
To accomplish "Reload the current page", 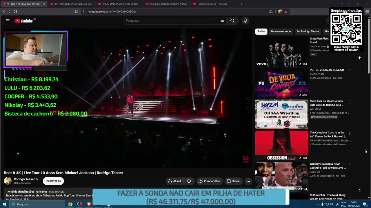I will click(15, 12).
